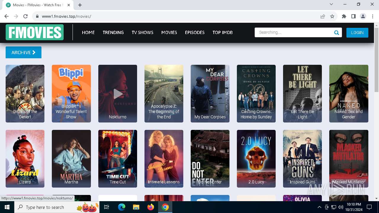Click the browser forward arrow
379x213 pixels.
16,16
